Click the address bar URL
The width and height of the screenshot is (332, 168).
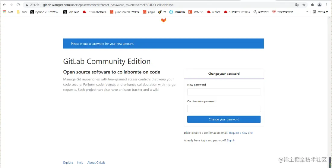click(108, 5)
